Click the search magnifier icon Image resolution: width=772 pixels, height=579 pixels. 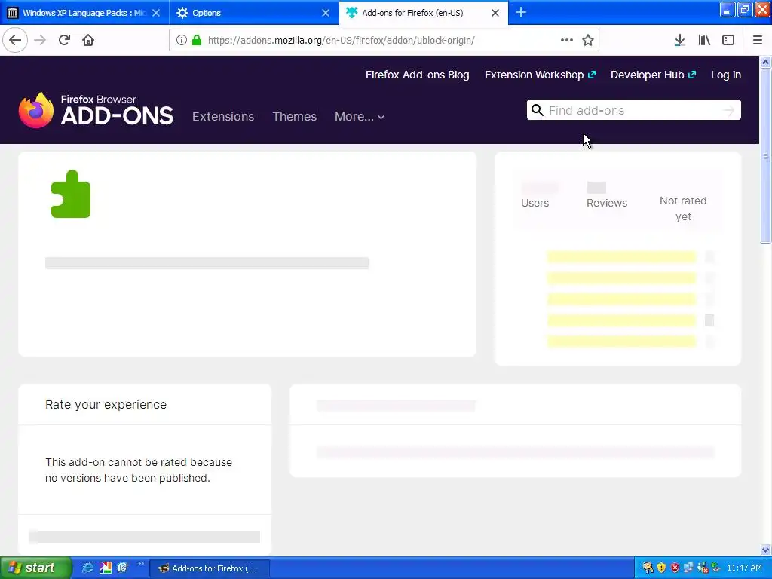537,110
